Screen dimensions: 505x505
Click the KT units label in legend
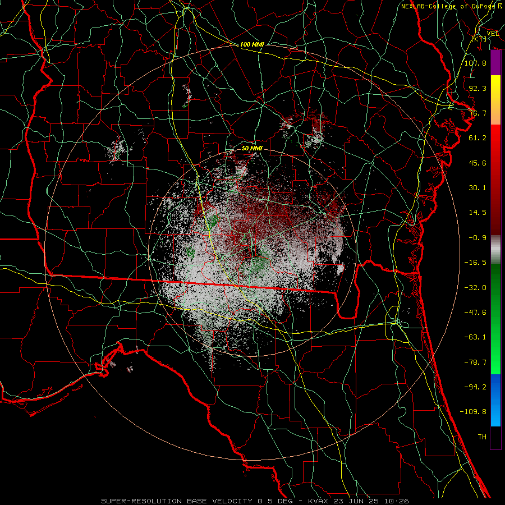point(479,39)
